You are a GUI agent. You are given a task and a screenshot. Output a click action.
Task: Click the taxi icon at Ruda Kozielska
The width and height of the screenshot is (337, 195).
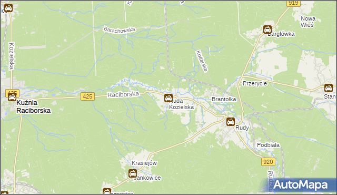click(168, 98)
